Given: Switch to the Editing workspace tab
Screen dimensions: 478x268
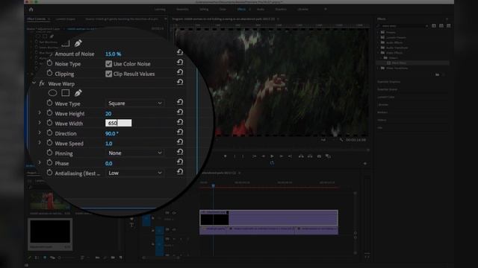Looking at the screenshot, I should pos(204,10).
